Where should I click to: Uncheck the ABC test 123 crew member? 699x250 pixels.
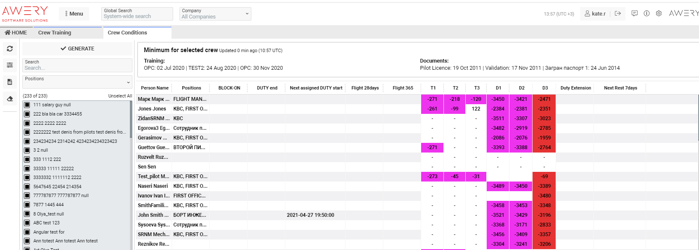pos(27,223)
